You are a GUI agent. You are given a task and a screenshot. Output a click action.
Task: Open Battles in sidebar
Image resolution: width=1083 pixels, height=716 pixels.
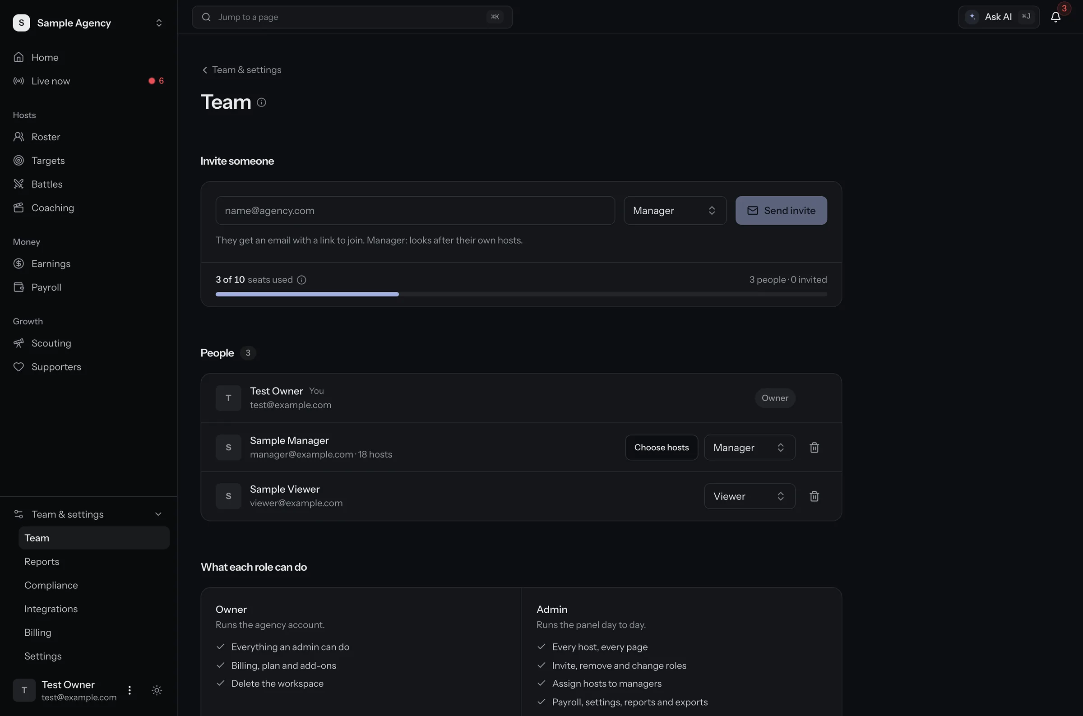(88, 185)
